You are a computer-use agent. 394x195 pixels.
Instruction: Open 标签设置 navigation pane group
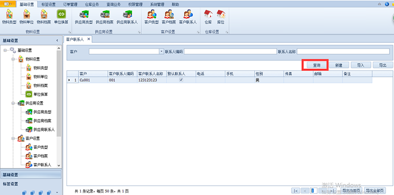click(31, 184)
